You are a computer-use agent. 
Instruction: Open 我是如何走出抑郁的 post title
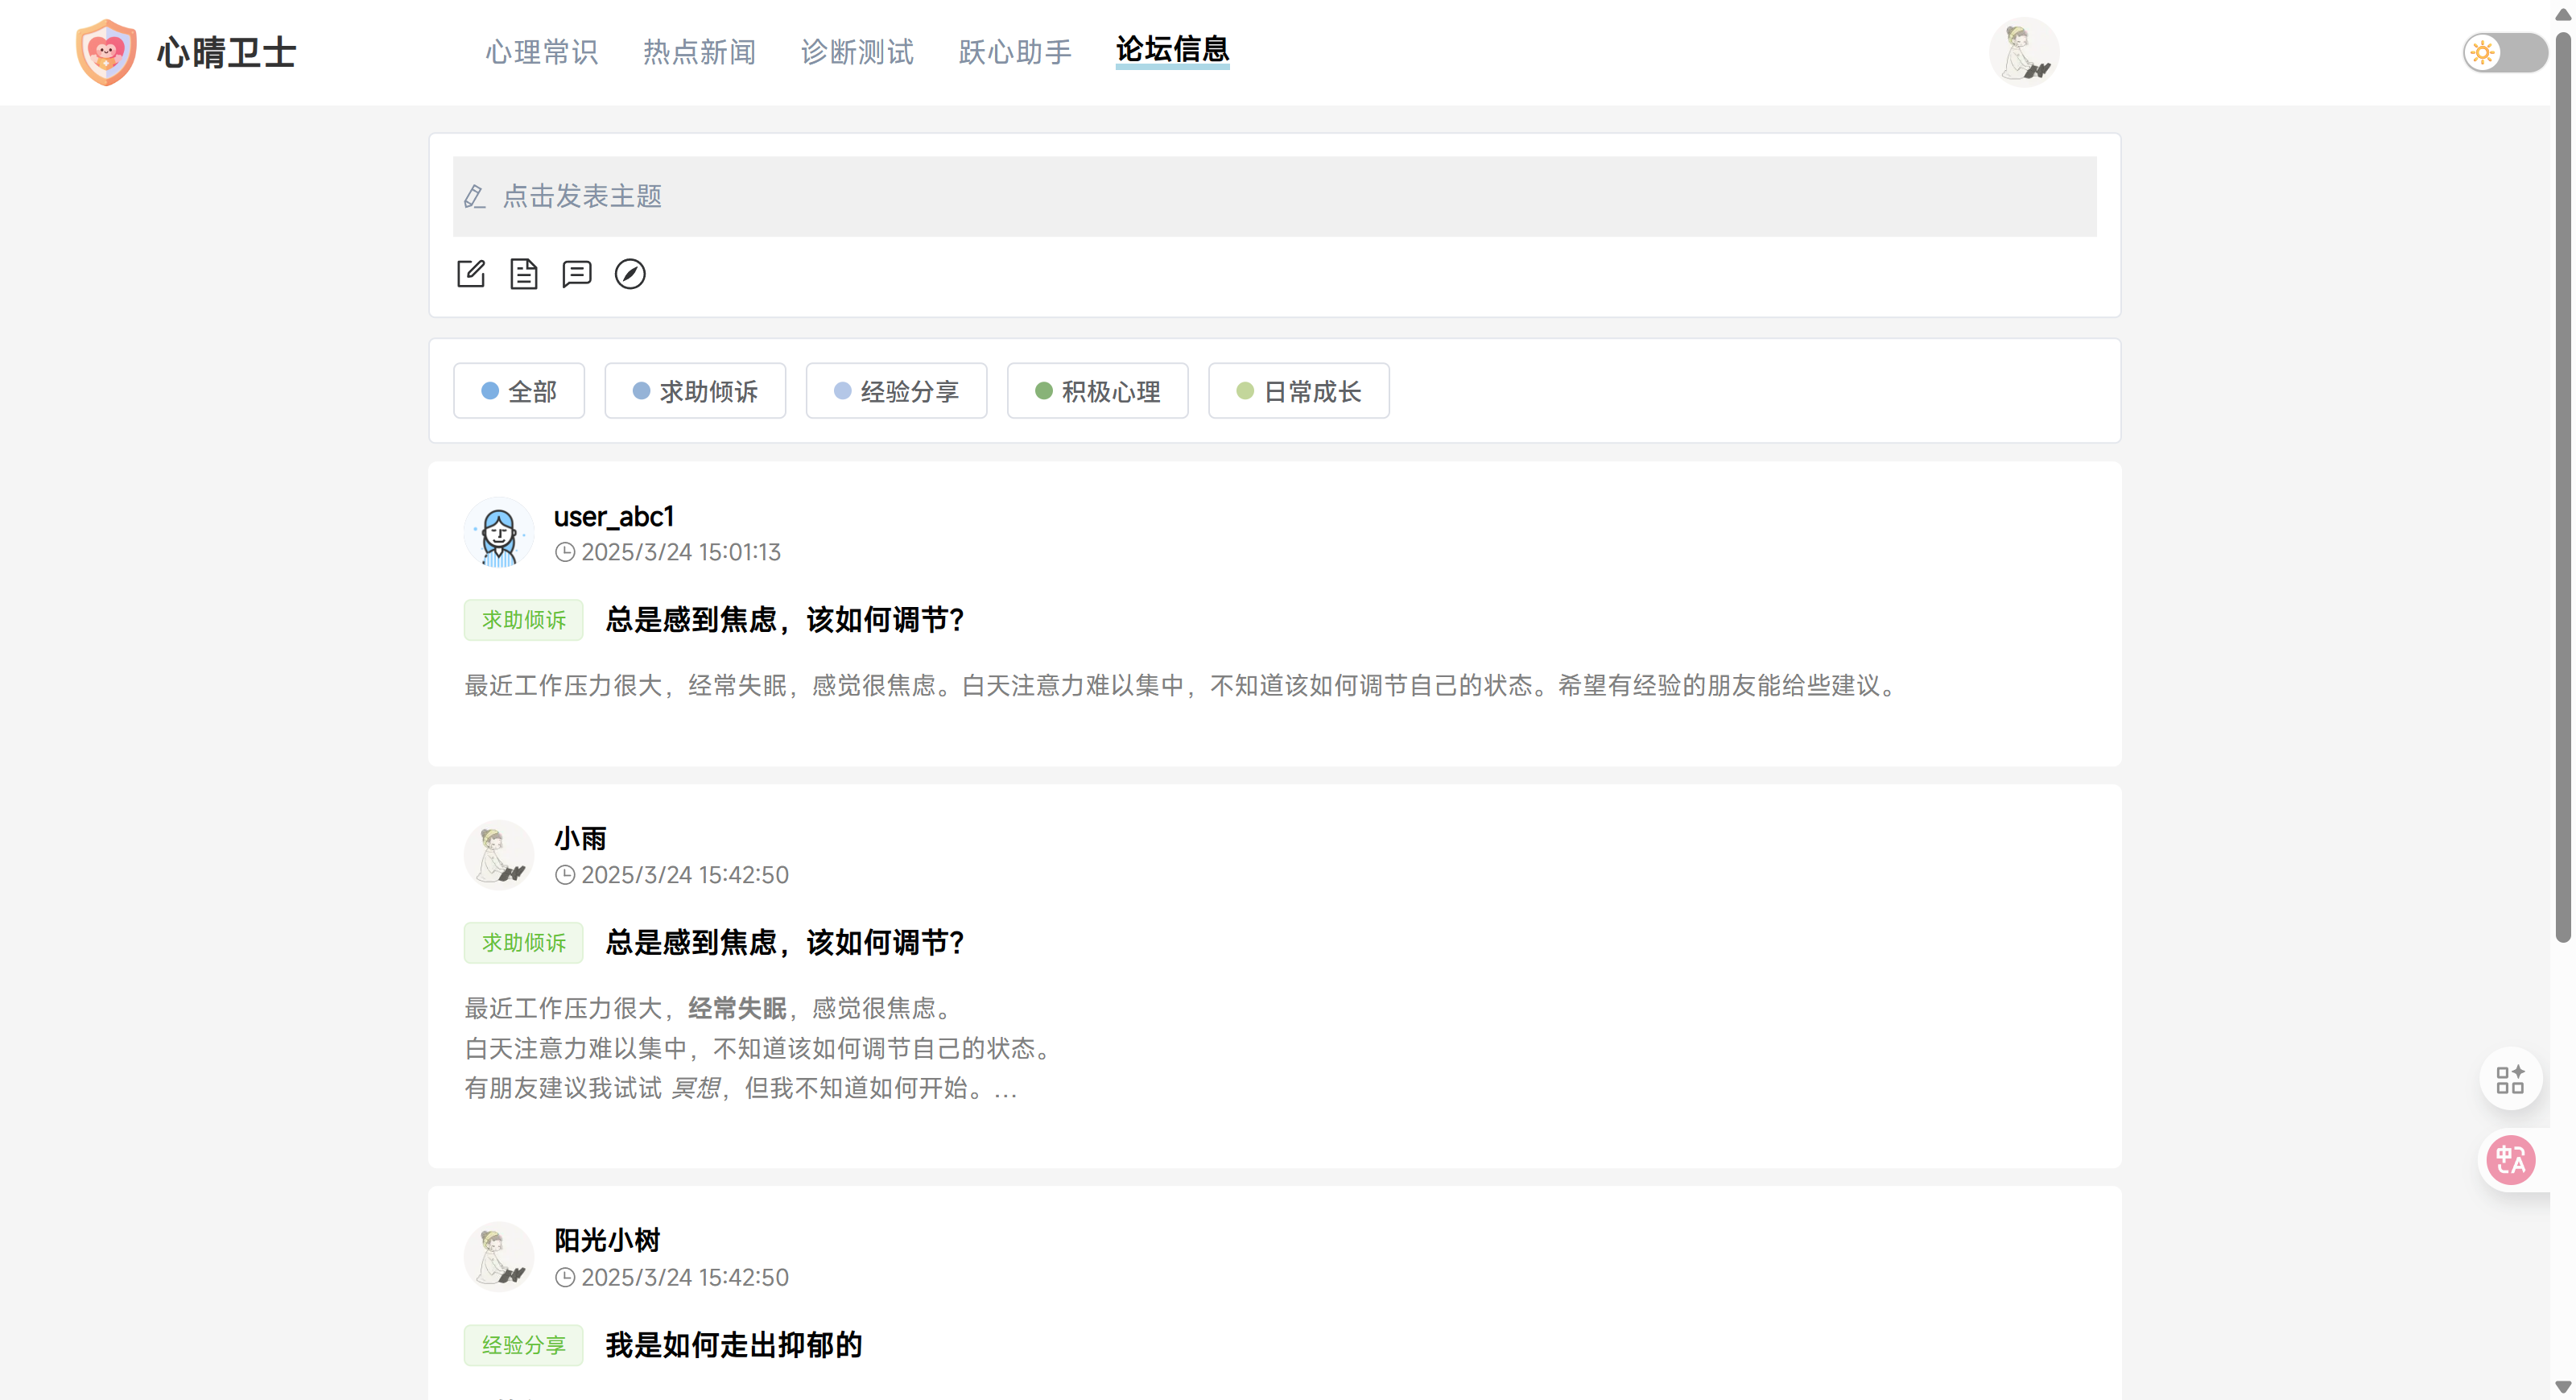tap(733, 1345)
